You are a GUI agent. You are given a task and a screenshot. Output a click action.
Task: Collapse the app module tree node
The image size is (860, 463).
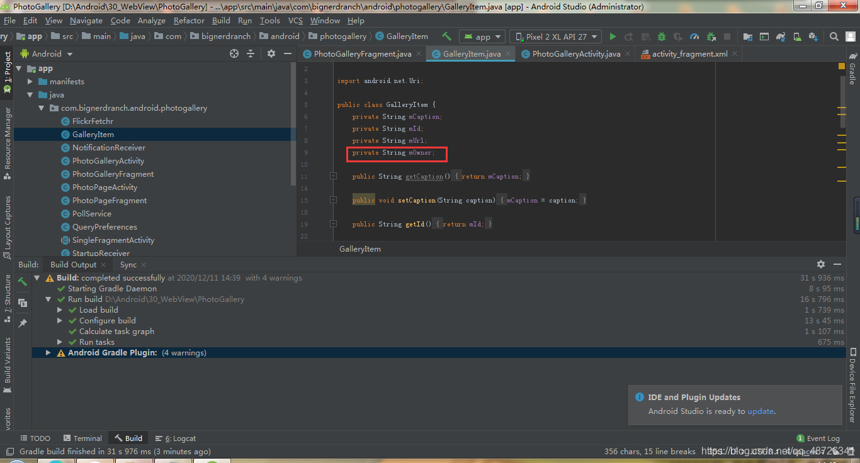19,69
